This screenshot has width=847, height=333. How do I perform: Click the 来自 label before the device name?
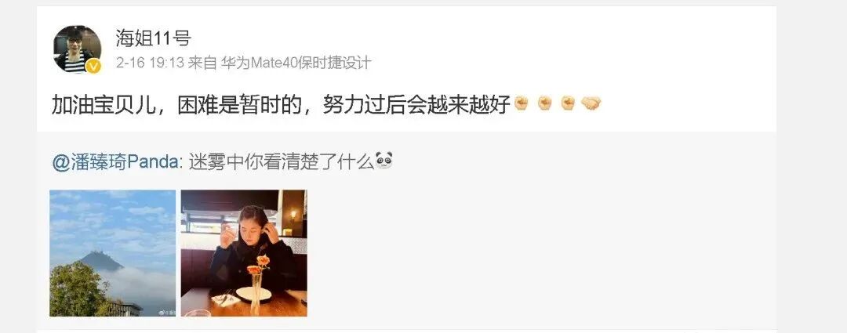click(202, 63)
